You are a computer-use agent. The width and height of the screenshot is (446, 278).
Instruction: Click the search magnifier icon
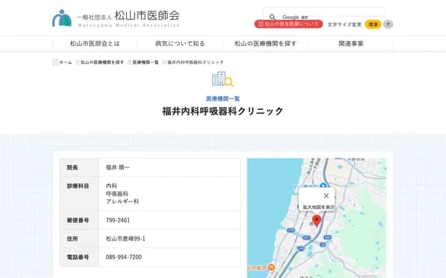tap(272, 17)
